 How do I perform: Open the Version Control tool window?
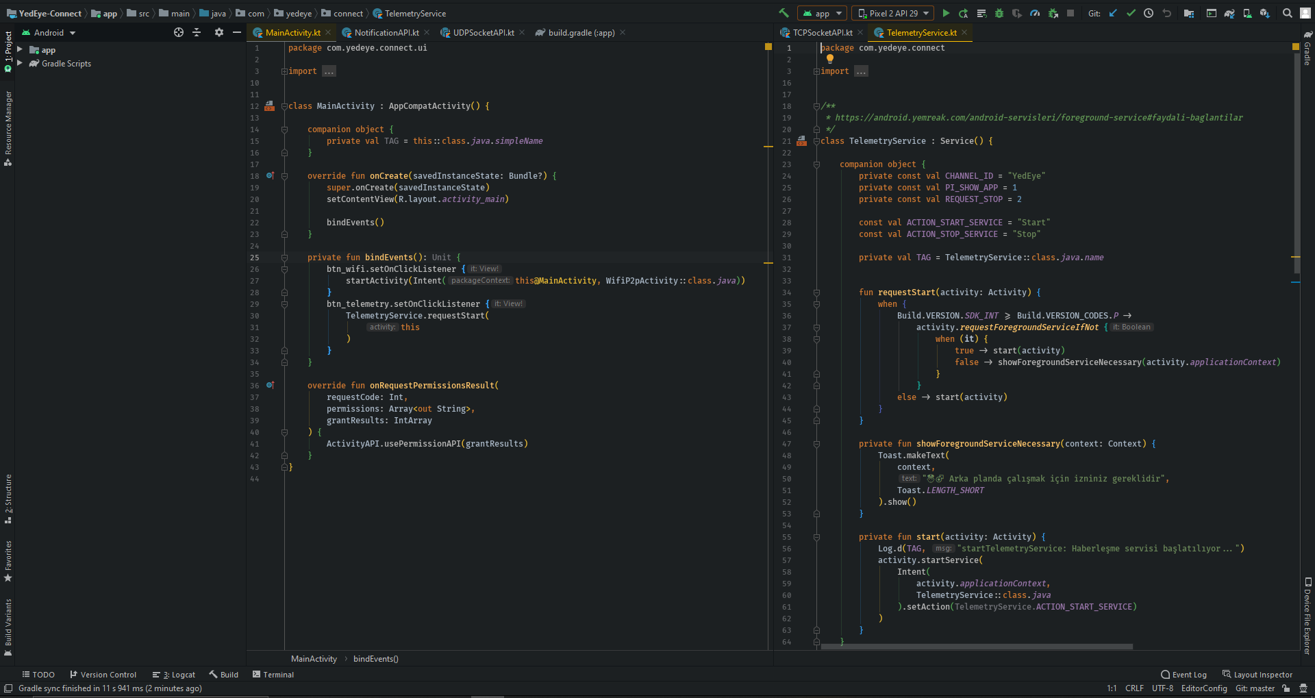click(x=103, y=675)
